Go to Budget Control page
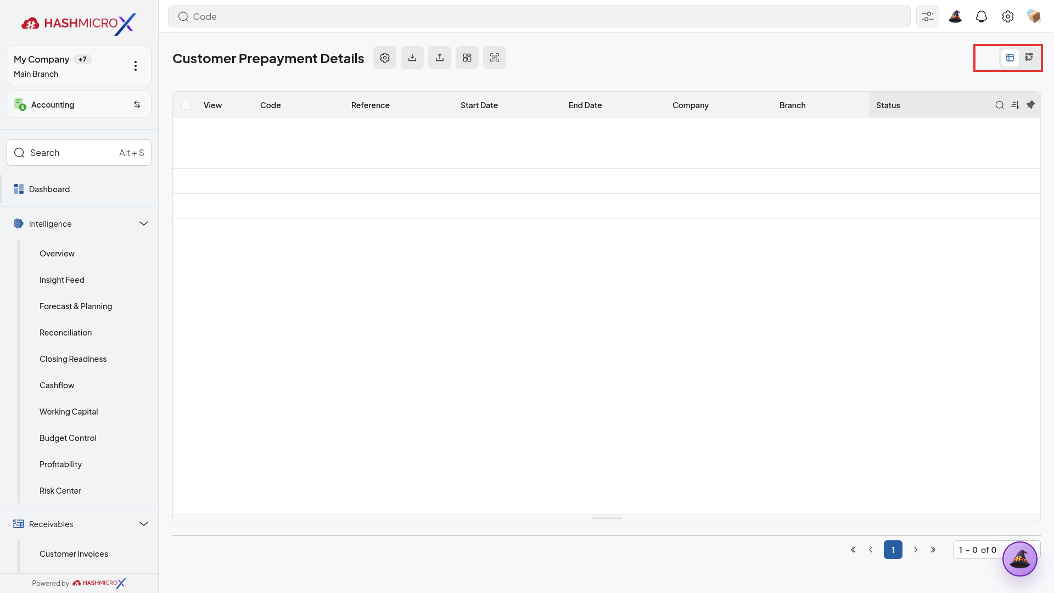Viewport: 1054px width, 593px height. coord(68,438)
